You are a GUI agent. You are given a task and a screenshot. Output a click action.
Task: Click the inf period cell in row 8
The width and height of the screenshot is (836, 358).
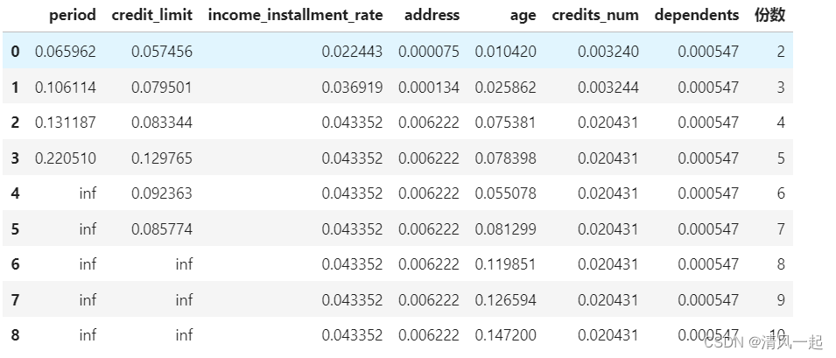tap(88, 335)
